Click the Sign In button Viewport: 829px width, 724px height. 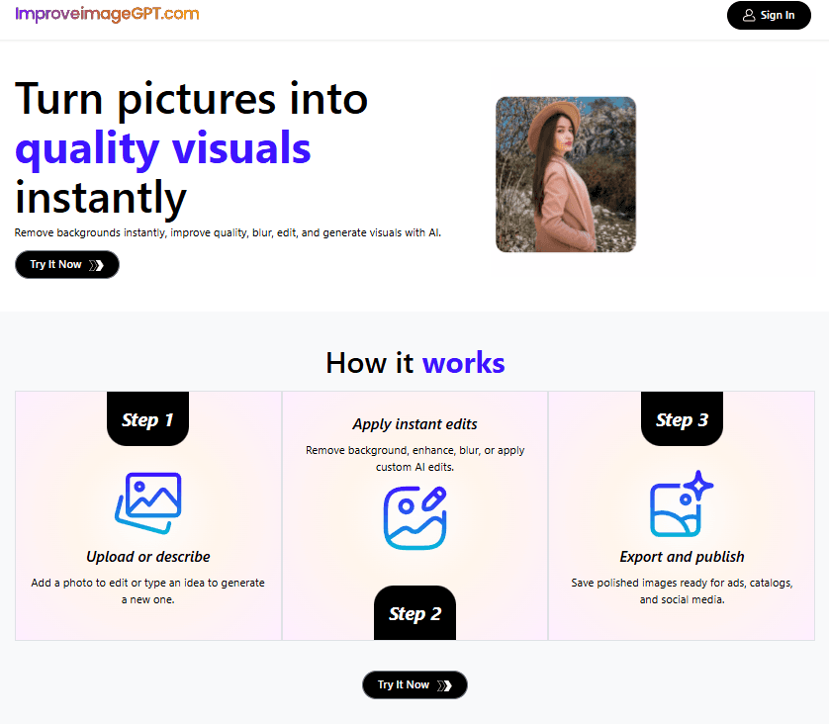pyautogui.click(x=769, y=16)
